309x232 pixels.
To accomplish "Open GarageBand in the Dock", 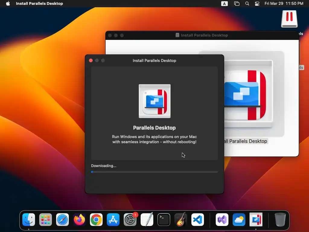I will coord(181,220).
